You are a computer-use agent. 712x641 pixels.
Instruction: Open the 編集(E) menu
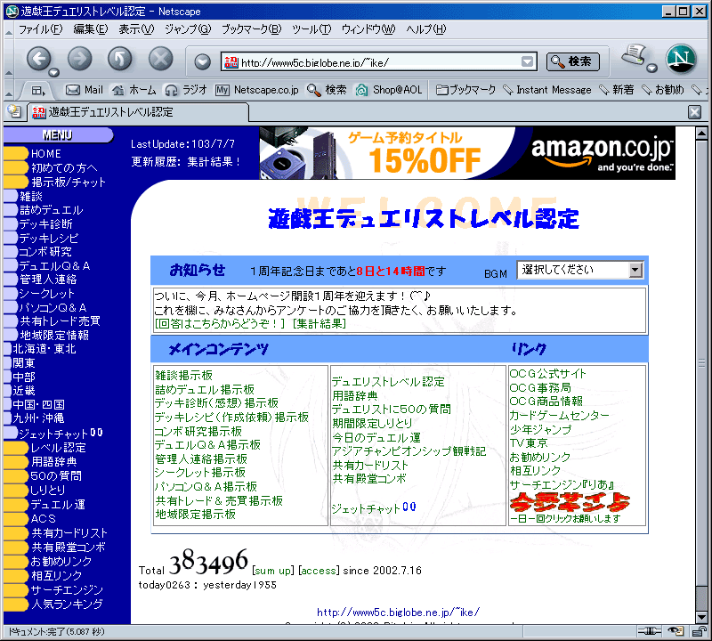click(x=91, y=29)
